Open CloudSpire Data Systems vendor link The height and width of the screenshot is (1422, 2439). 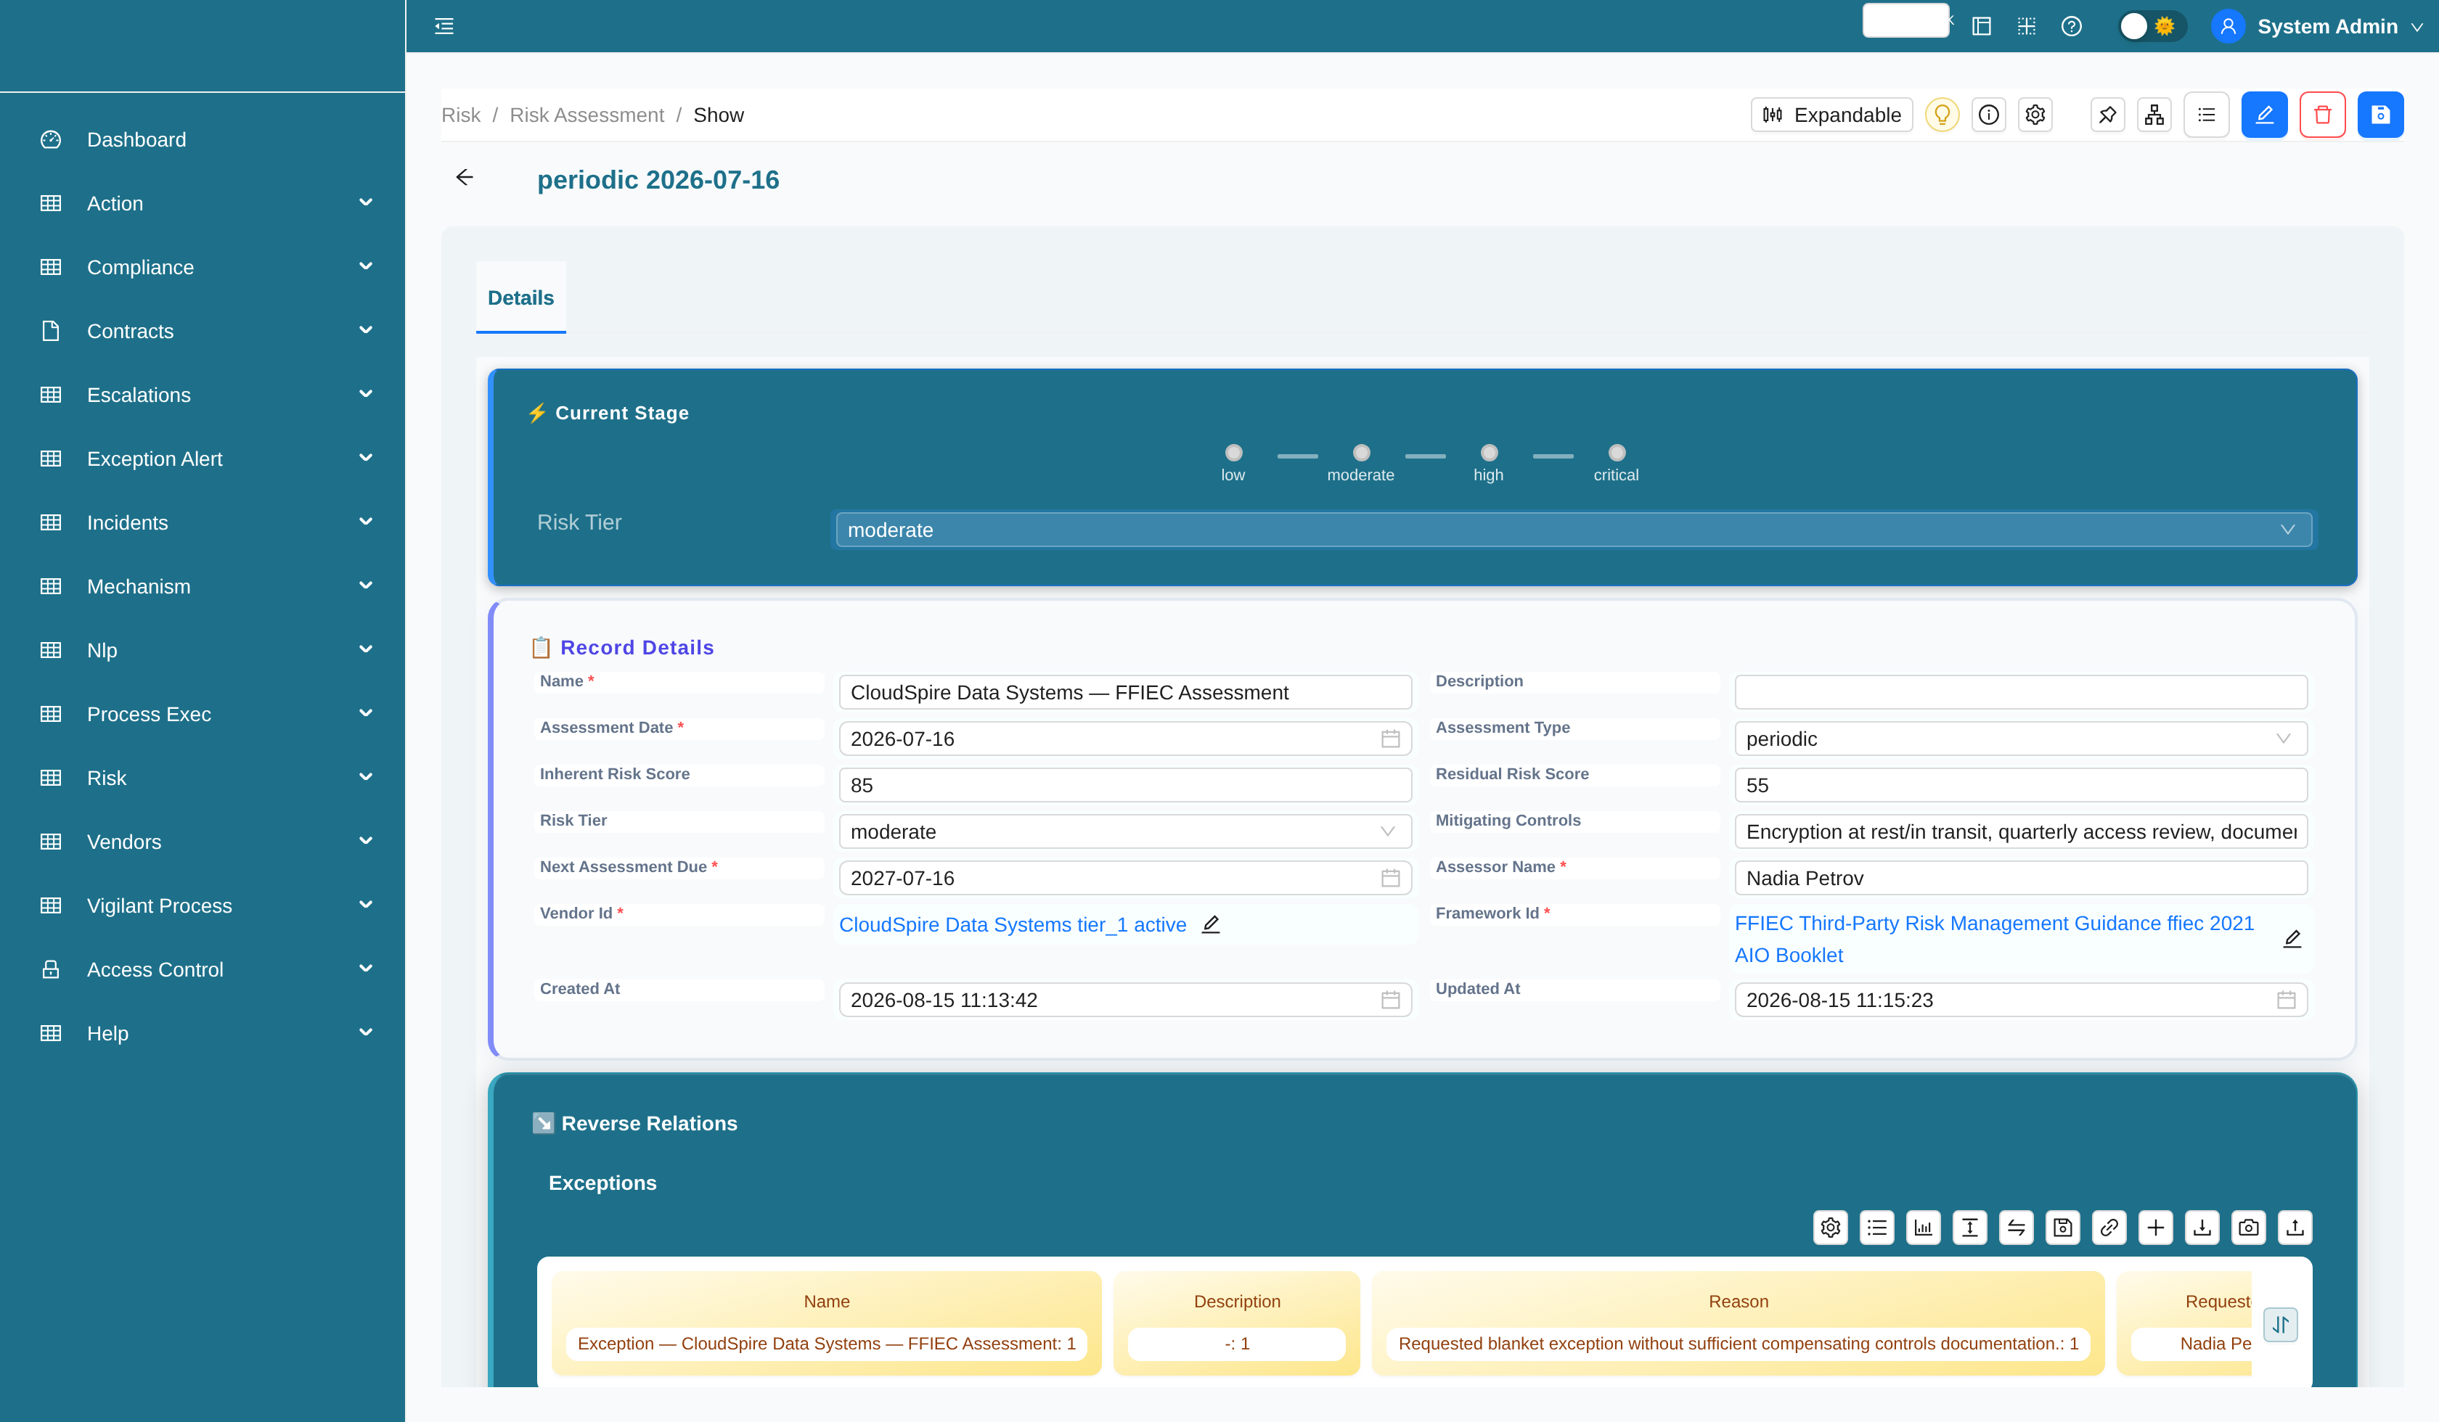tap(1013, 925)
